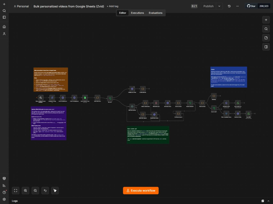The height and width of the screenshot is (204, 273).
Task: Open the manual trigger node at workflow start
Action: point(41,98)
